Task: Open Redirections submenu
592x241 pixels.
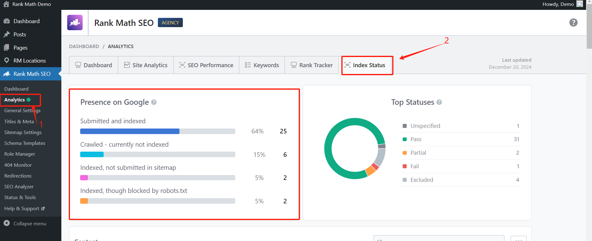Action: coord(18,176)
